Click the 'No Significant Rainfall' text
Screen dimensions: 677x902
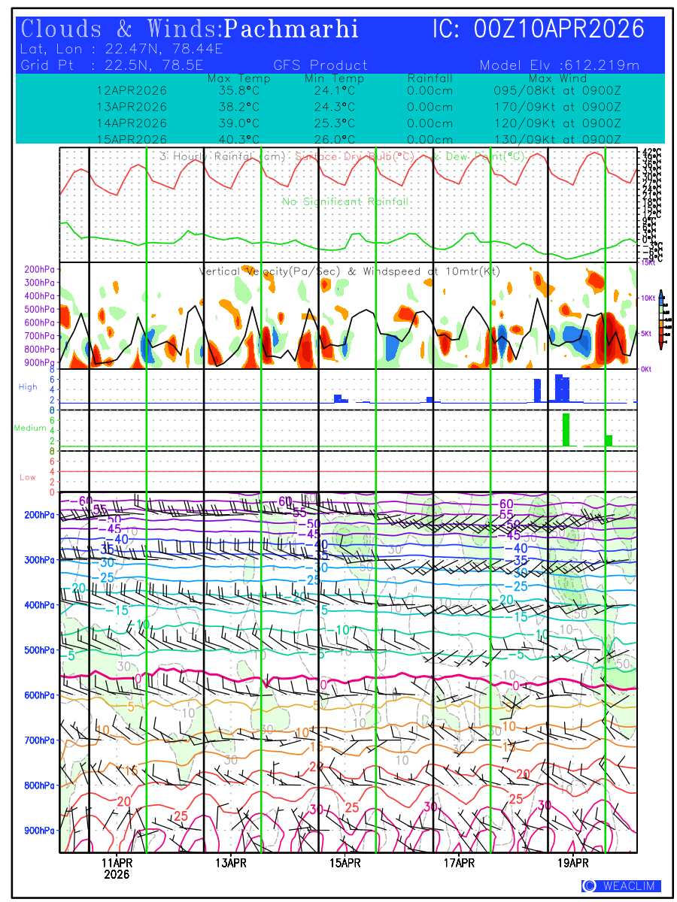click(x=345, y=201)
